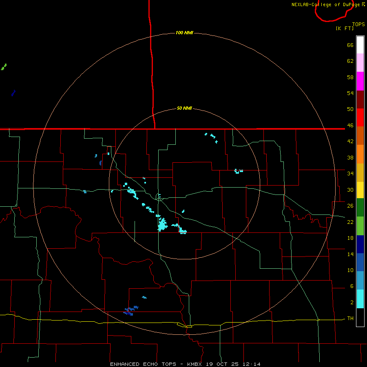Click the bright red swatch between 46 and 50
The image size is (367, 367).
tap(360, 117)
